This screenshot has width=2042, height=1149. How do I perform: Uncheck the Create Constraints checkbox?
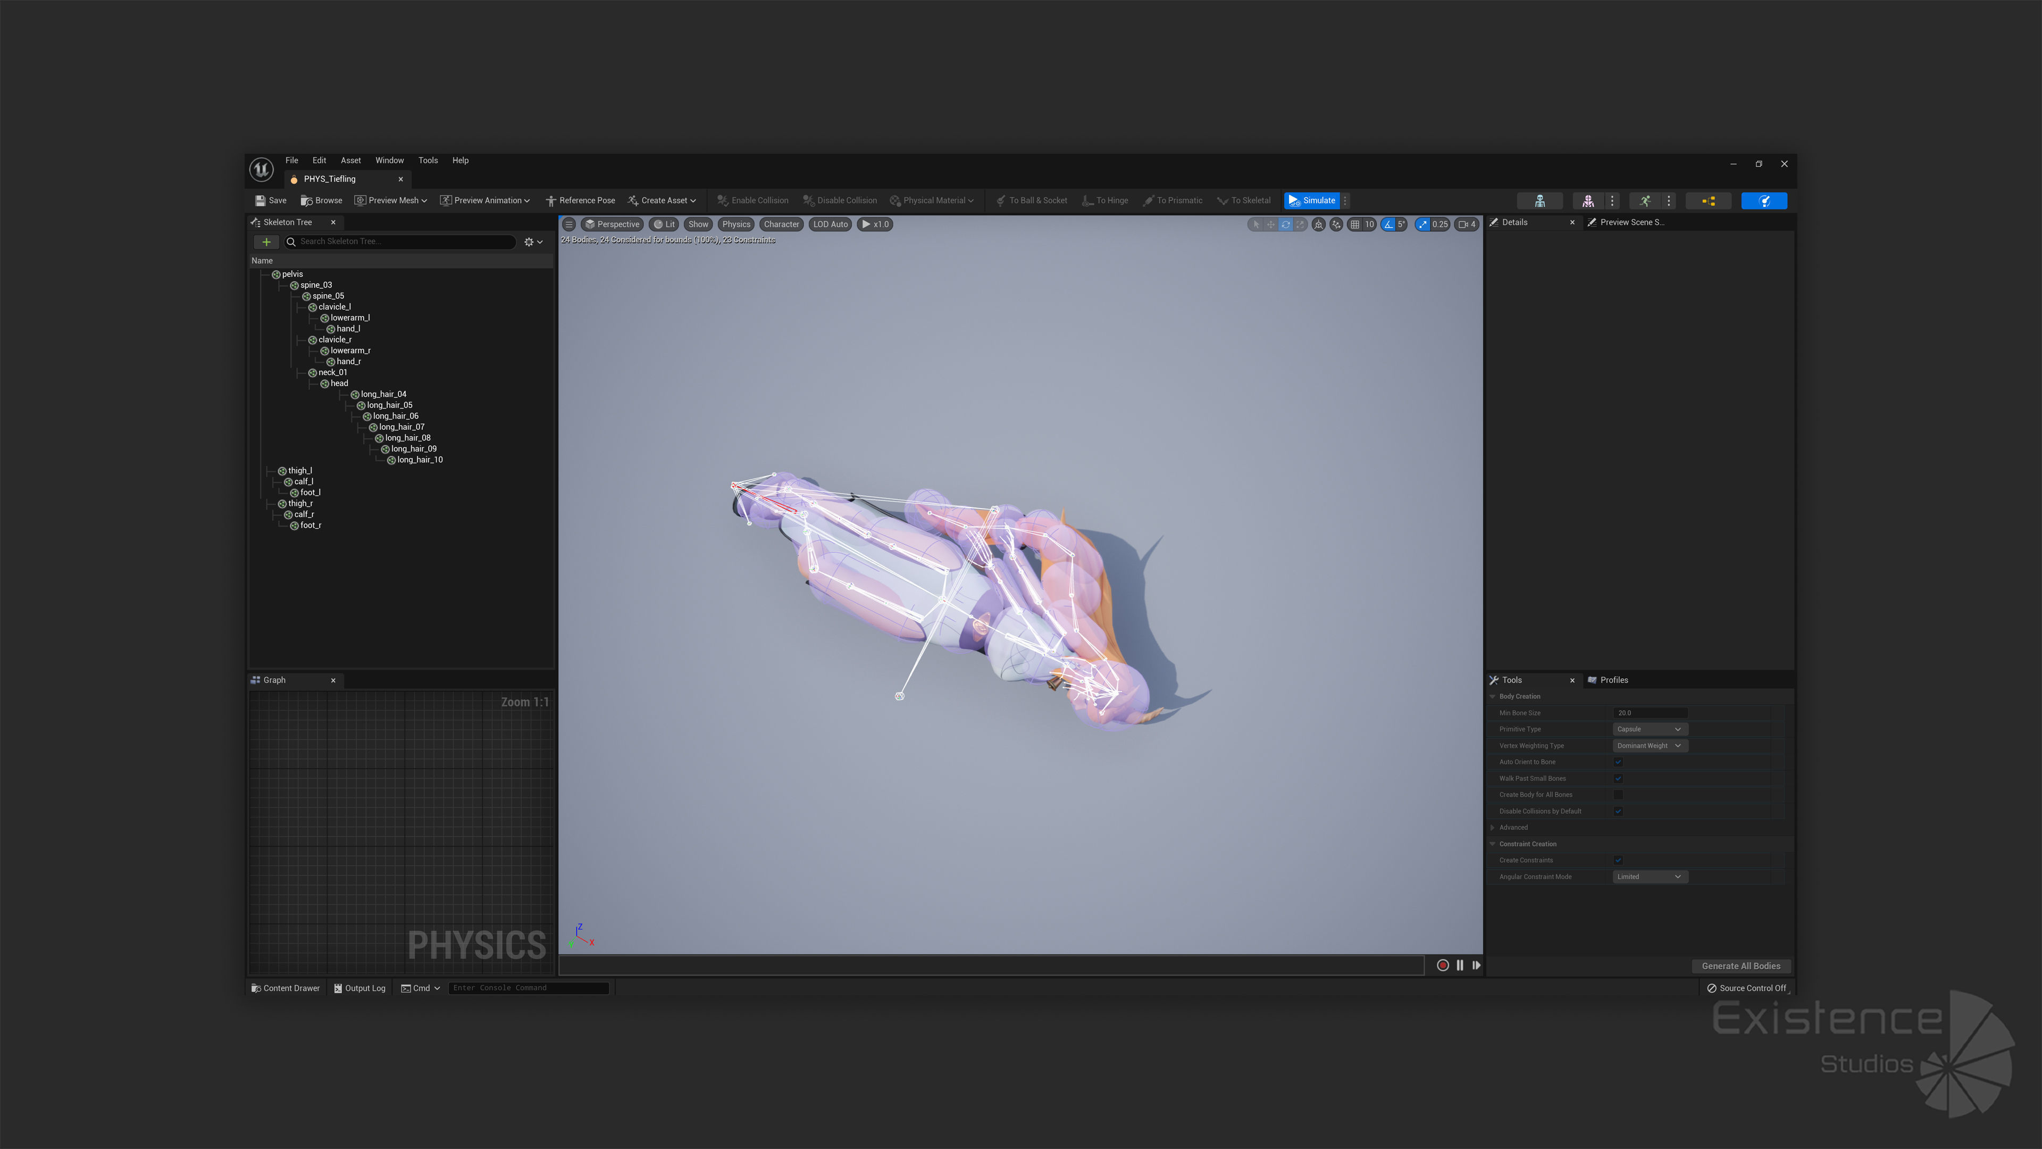(x=1618, y=860)
